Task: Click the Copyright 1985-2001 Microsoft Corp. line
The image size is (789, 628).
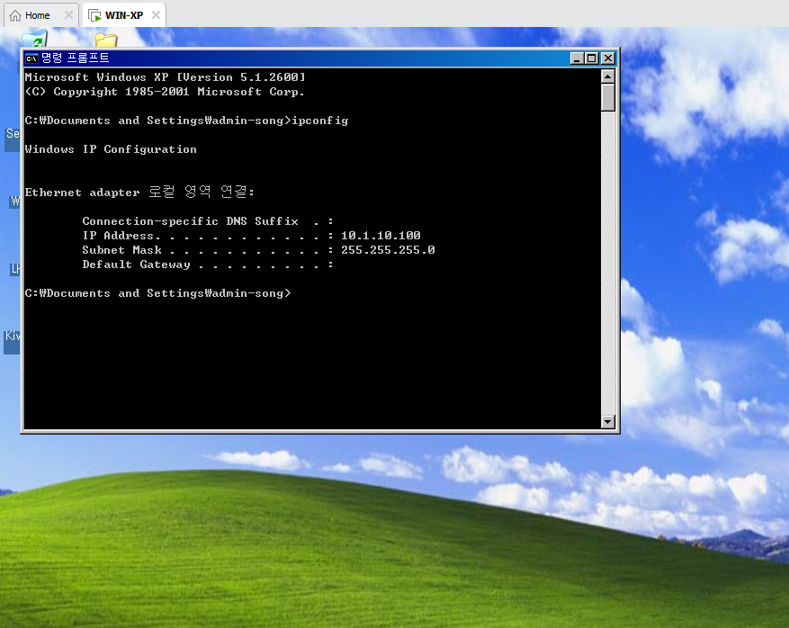Action: coord(165,92)
